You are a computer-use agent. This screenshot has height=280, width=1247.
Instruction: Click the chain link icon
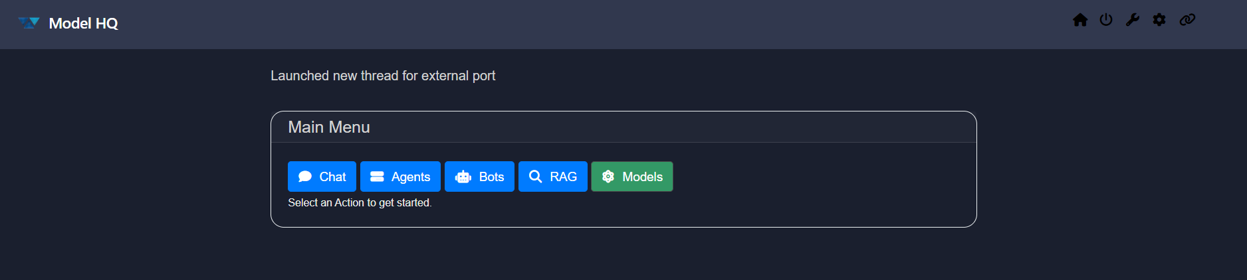pos(1187,20)
